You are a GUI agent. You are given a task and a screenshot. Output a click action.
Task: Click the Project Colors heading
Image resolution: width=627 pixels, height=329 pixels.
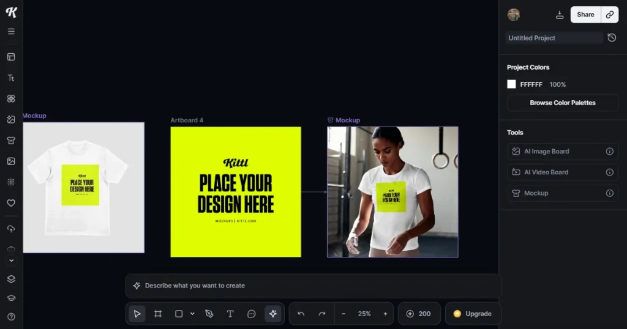[528, 67]
